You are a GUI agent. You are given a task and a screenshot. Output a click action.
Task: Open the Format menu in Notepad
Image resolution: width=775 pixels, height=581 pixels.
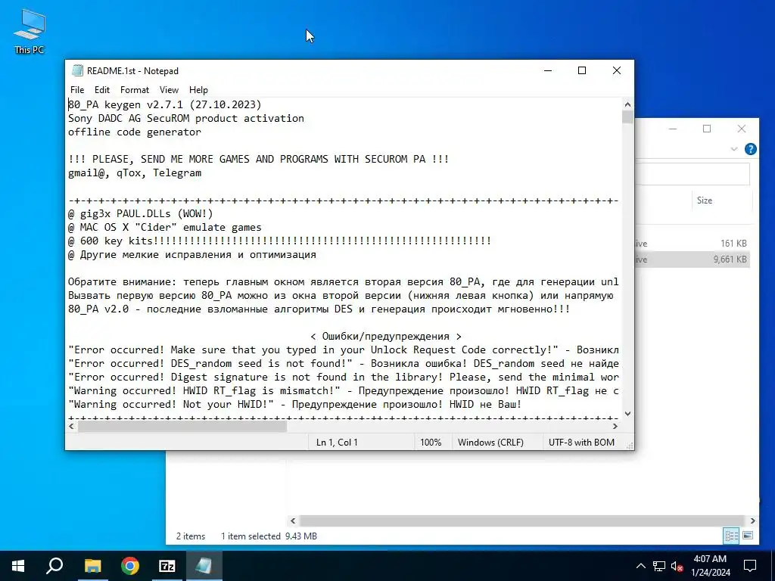[x=135, y=90]
